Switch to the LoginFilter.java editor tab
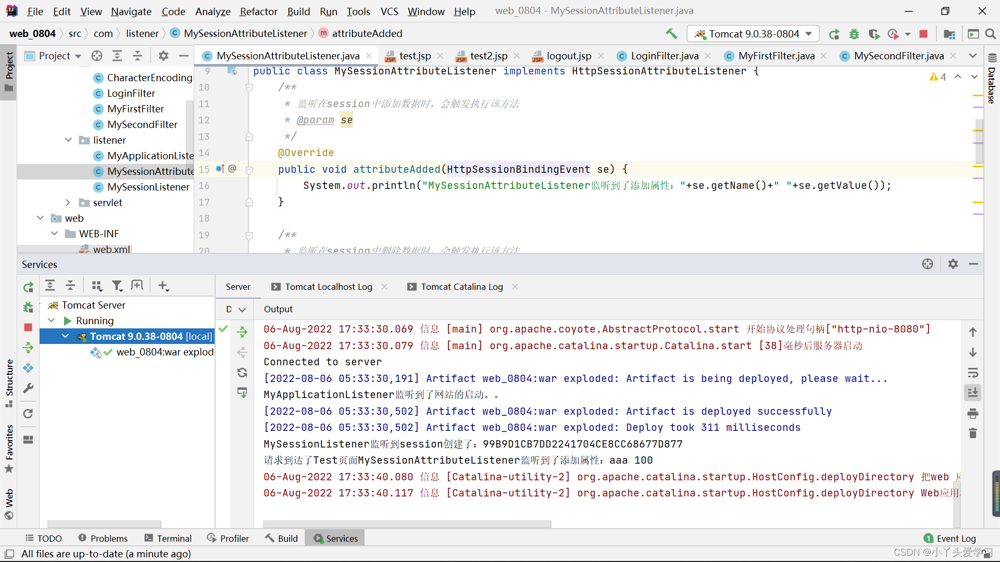 pos(664,56)
